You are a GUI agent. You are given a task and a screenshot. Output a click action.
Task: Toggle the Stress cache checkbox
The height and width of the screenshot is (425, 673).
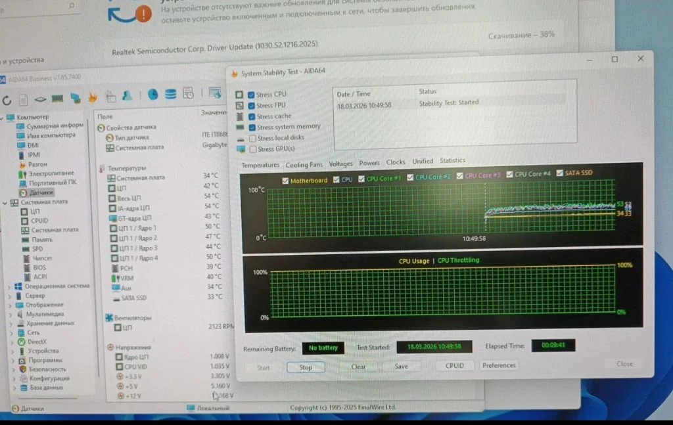click(x=252, y=117)
